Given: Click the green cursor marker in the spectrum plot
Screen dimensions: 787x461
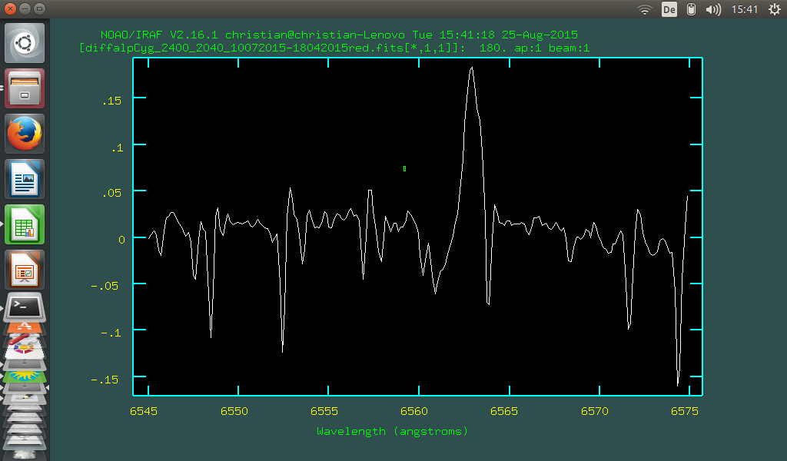Looking at the screenshot, I should coord(403,168).
